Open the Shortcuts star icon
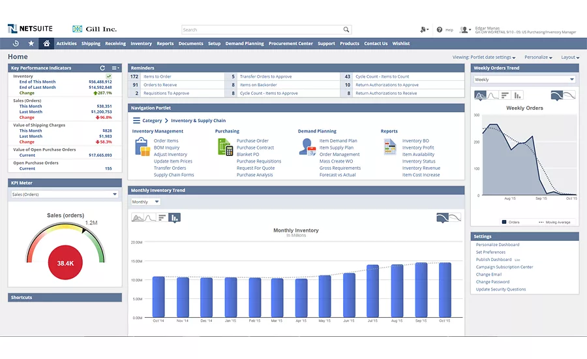This screenshot has height=359, width=587. coord(31,44)
